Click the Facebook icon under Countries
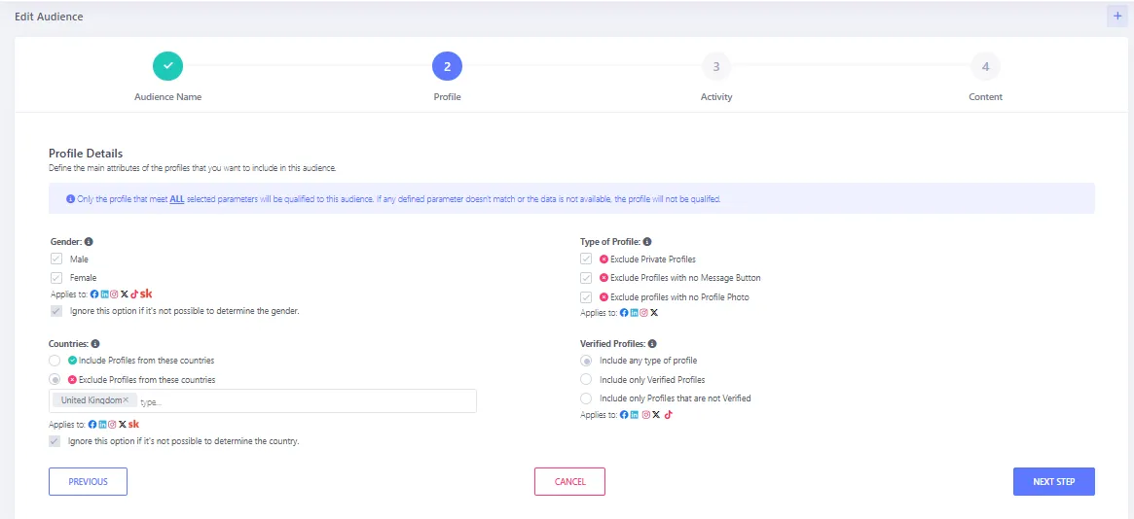This screenshot has height=519, width=1134. point(92,425)
